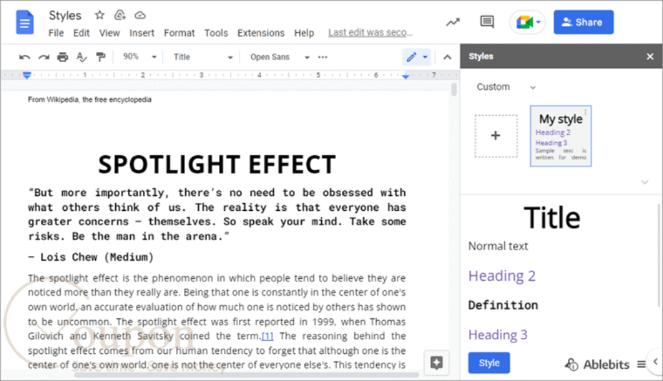Open the Extensions menu
This screenshot has width=663, height=381.
point(261,33)
